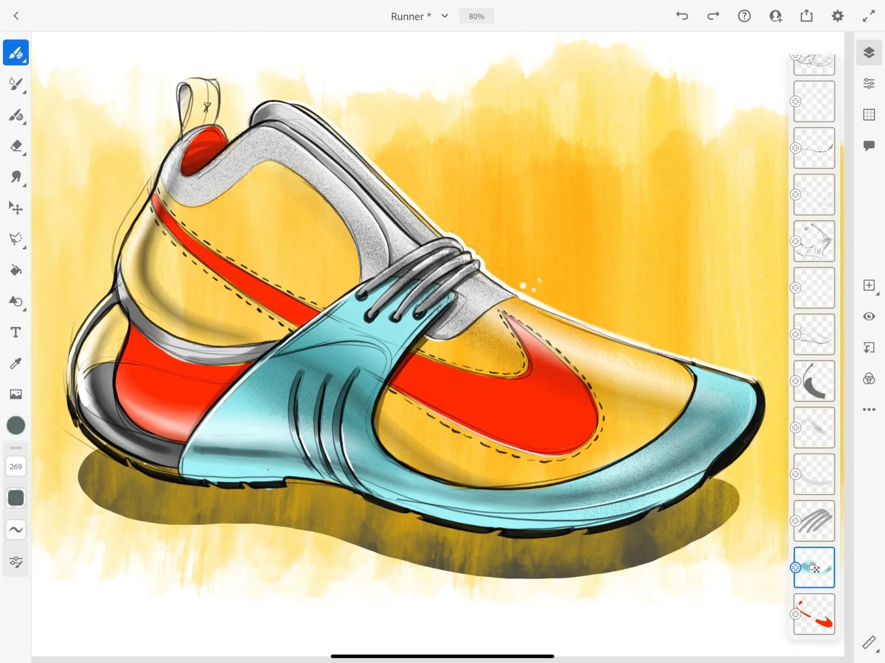
Task: Add a new layer
Action: [x=869, y=285]
